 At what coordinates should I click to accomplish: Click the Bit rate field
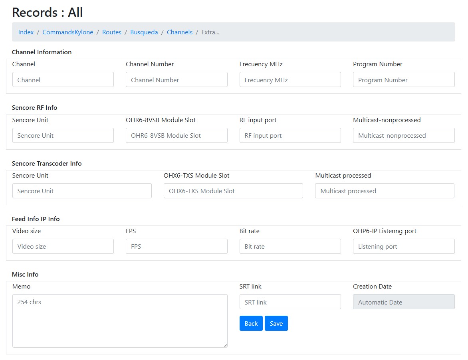tap(290, 247)
